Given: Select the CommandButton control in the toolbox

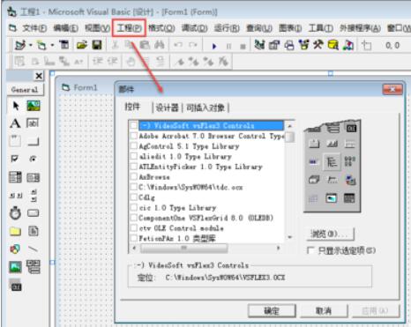Looking at the screenshot, I should (33, 141).
